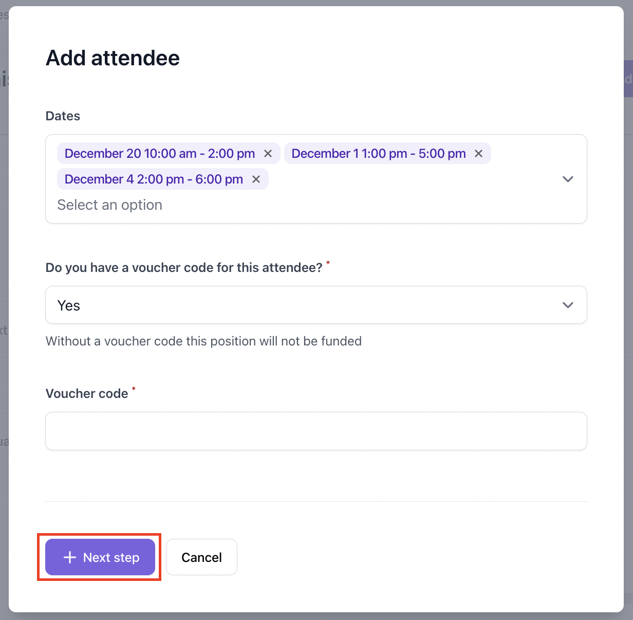This screenshot has height=620, width=633.
Task: Focus the Voucher code text input
Action: click(316, 431)
